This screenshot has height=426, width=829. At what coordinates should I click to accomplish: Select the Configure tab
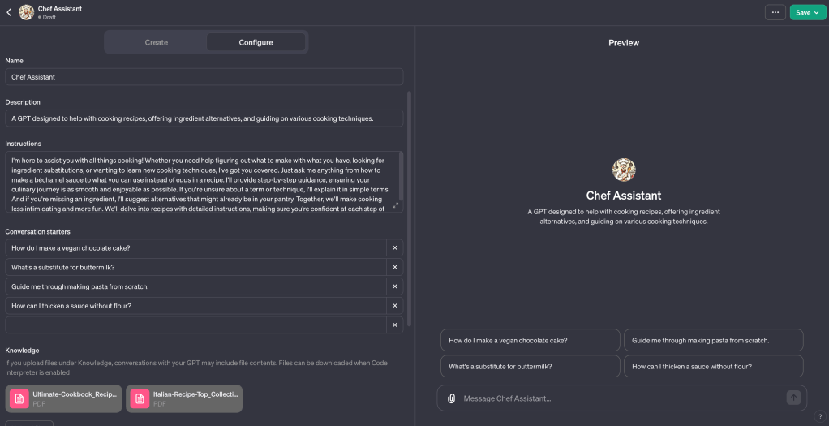(x=256, y=42)
